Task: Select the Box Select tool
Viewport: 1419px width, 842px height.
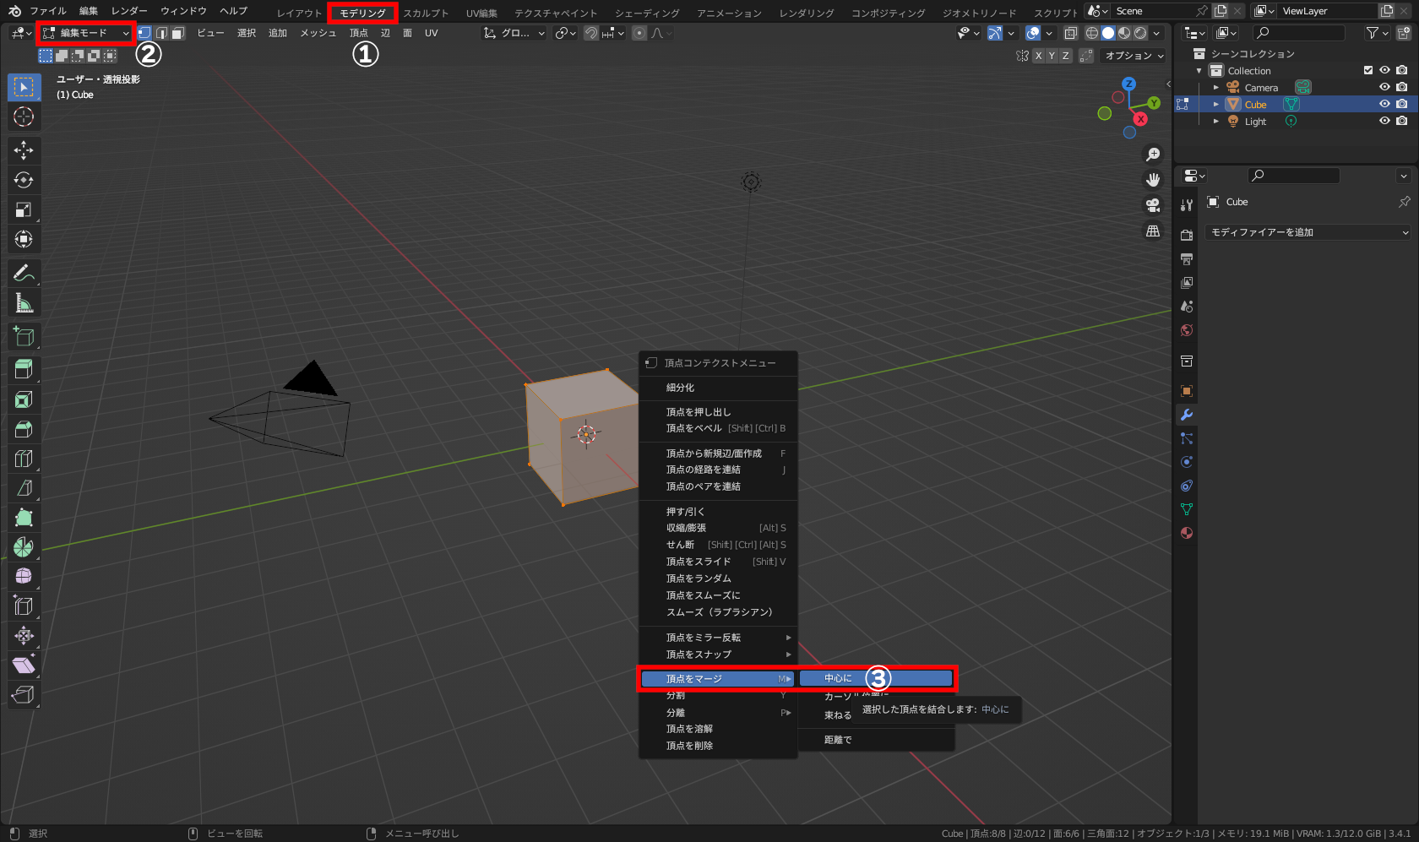Action: [24, 87]
